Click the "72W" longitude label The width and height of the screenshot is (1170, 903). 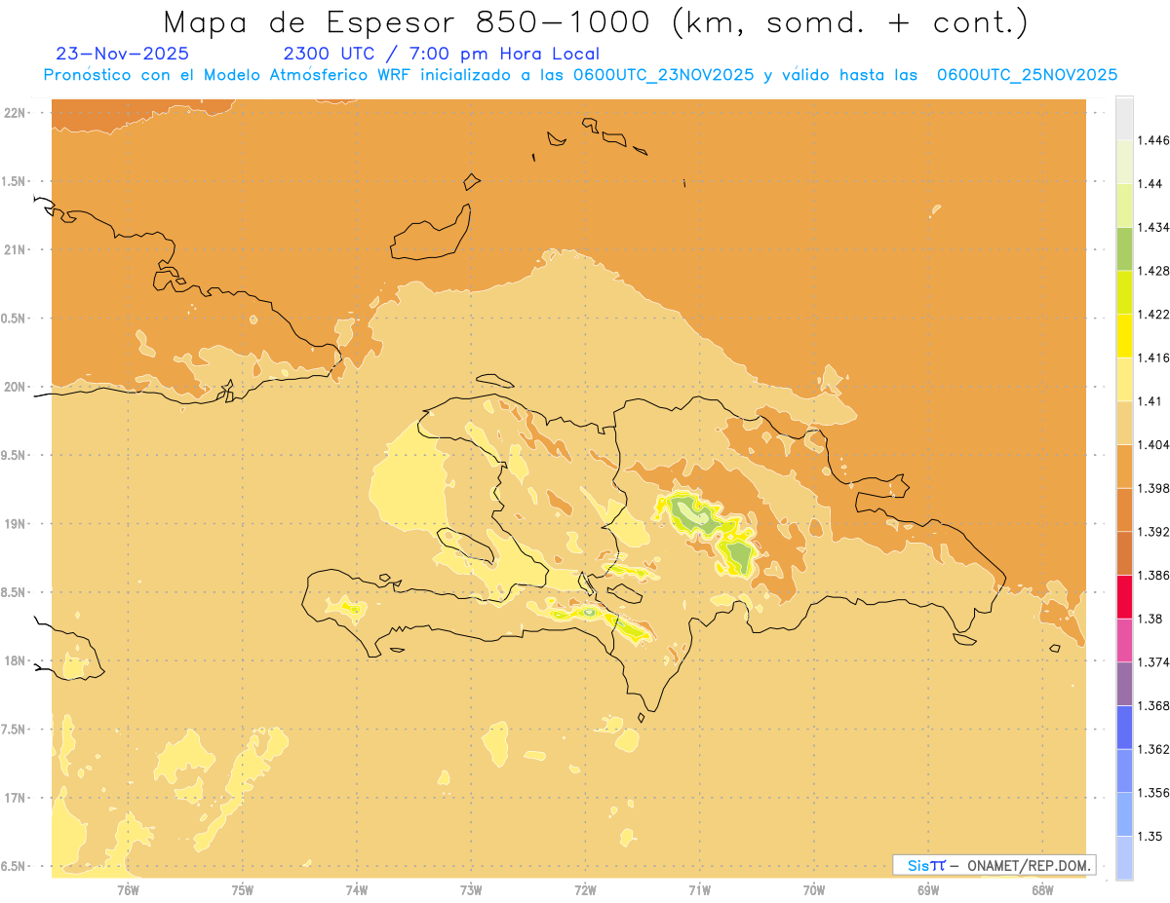tap(585, 889)
